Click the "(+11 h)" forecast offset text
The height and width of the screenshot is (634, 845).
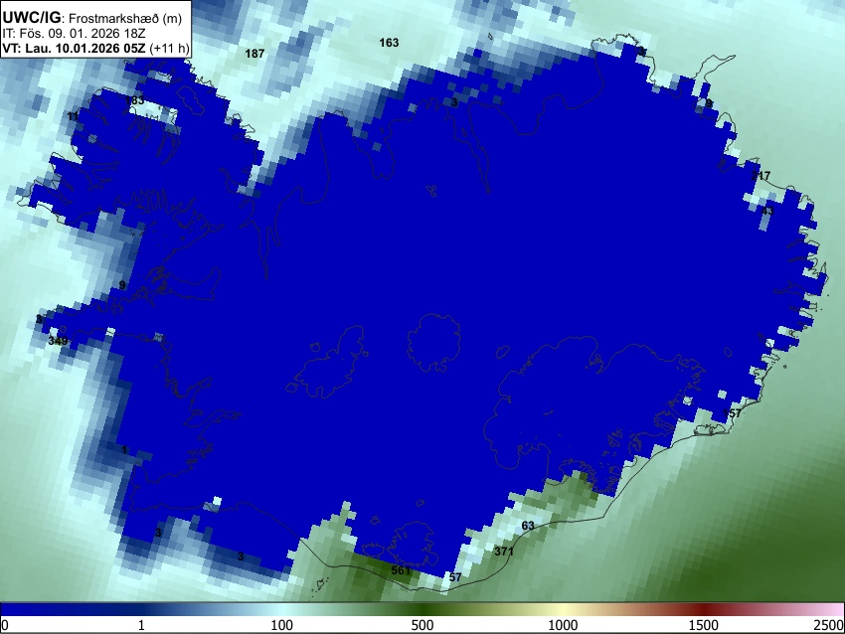tap(169, 48)
